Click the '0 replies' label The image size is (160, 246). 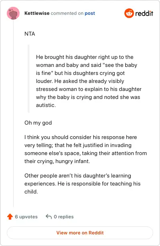(64, 217)
